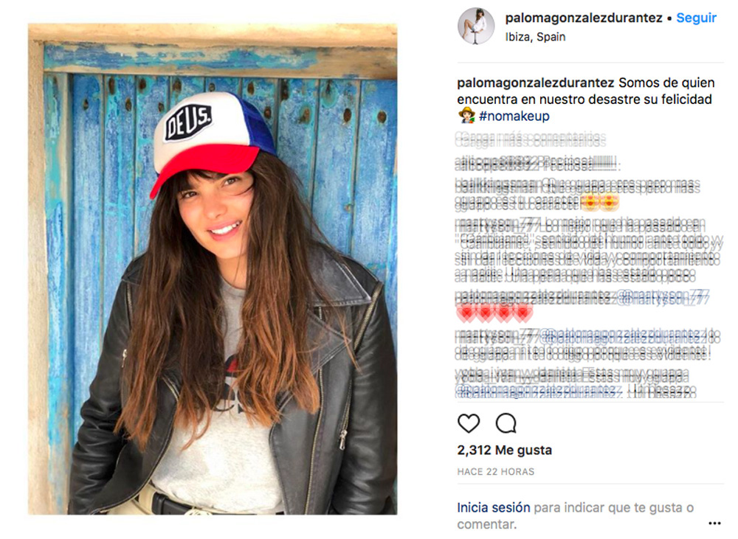Open the #nomakeup hashtag
Screen dimensions: 738x539
tap(514, 116)
